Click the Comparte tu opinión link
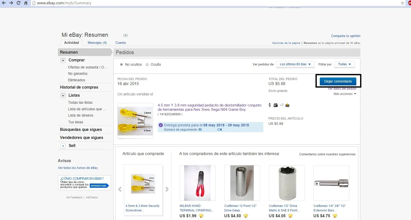 (x=346, y=36)
